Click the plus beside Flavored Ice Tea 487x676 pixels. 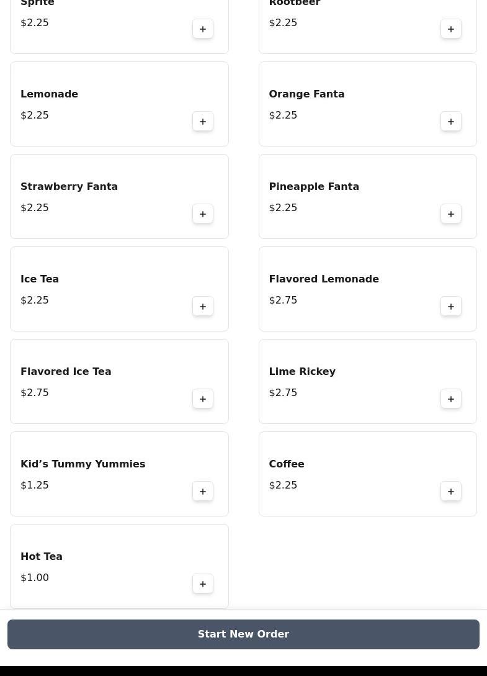pyautogui.click(x=203, y=399)
